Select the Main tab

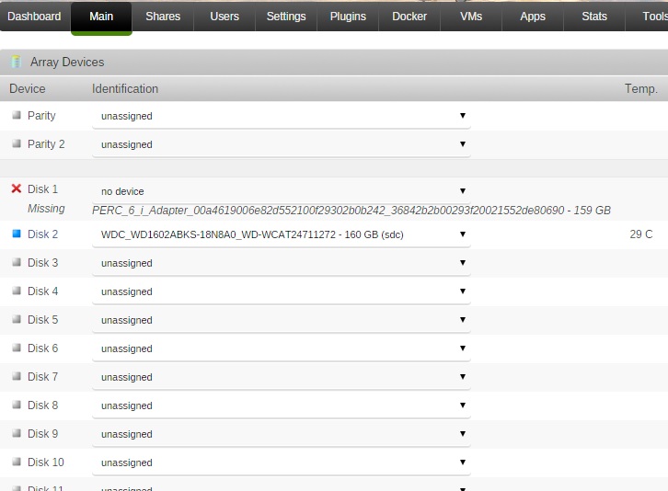pyautogui.click(x=101, y=17)
